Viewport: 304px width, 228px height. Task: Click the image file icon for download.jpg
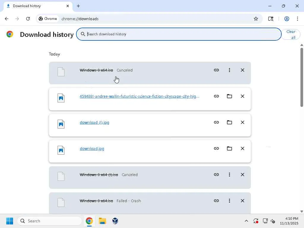(61, 150)
